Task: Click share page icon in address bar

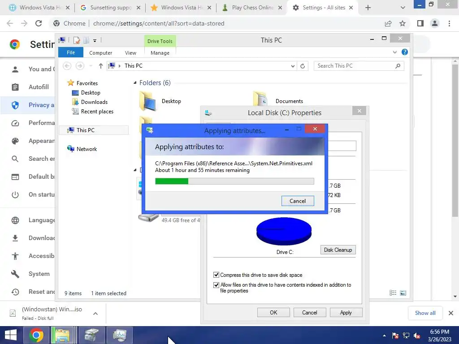Action: pos(388,23)
